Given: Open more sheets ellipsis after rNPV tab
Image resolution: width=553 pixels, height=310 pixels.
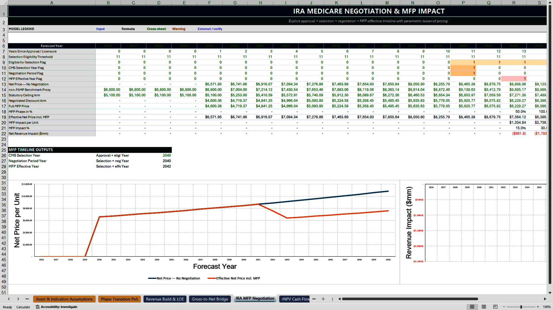Looking at the screenshot, I should 314,299.
